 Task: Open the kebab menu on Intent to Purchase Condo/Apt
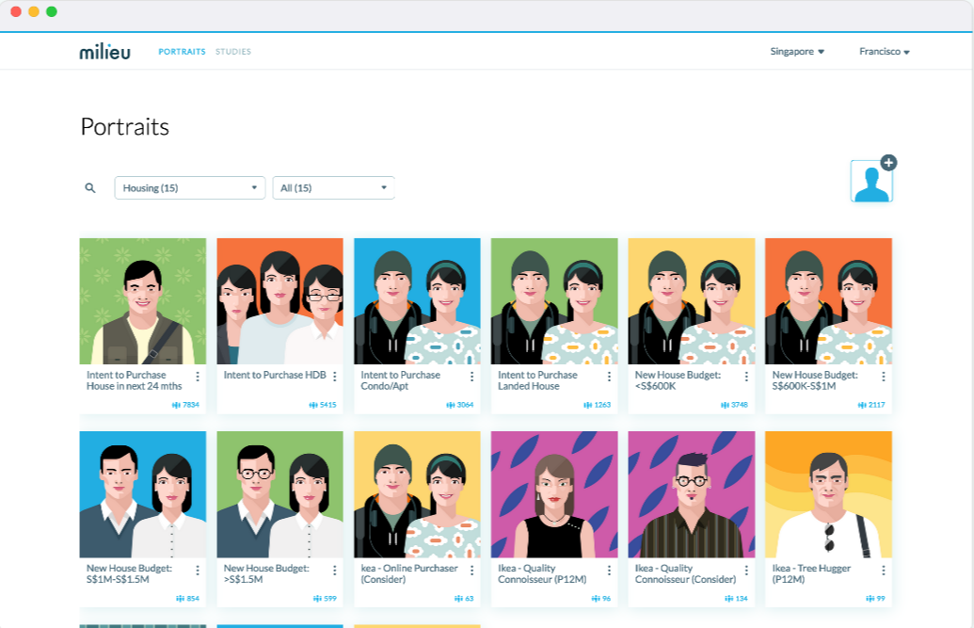pyautogui.click(x=471, y=376)
